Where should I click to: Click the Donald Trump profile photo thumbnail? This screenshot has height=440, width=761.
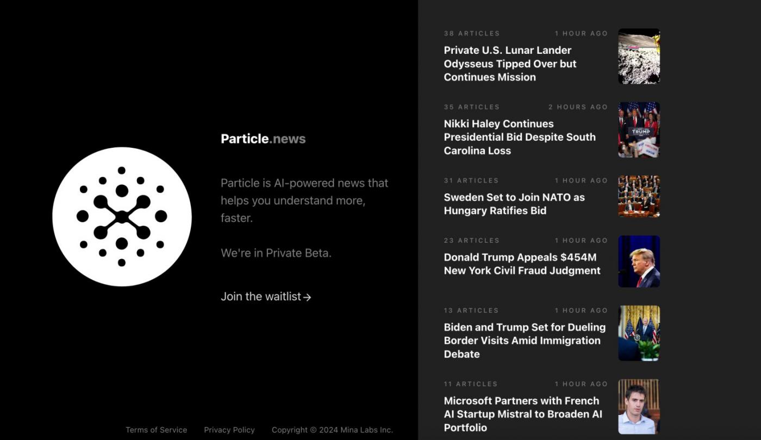(x=639, y=261)
